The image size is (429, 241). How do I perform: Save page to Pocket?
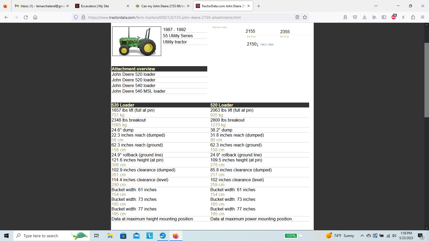pos(355,17)
